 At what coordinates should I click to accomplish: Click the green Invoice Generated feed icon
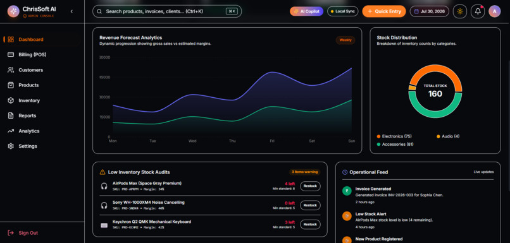(x=347, y=191)
